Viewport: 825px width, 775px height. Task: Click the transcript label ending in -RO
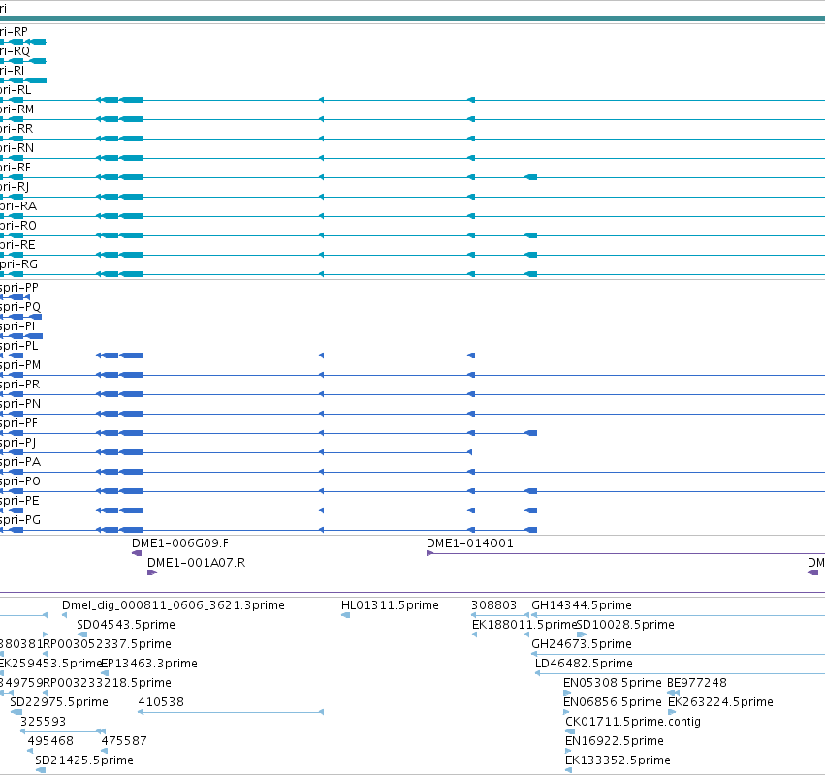[17, 226]
